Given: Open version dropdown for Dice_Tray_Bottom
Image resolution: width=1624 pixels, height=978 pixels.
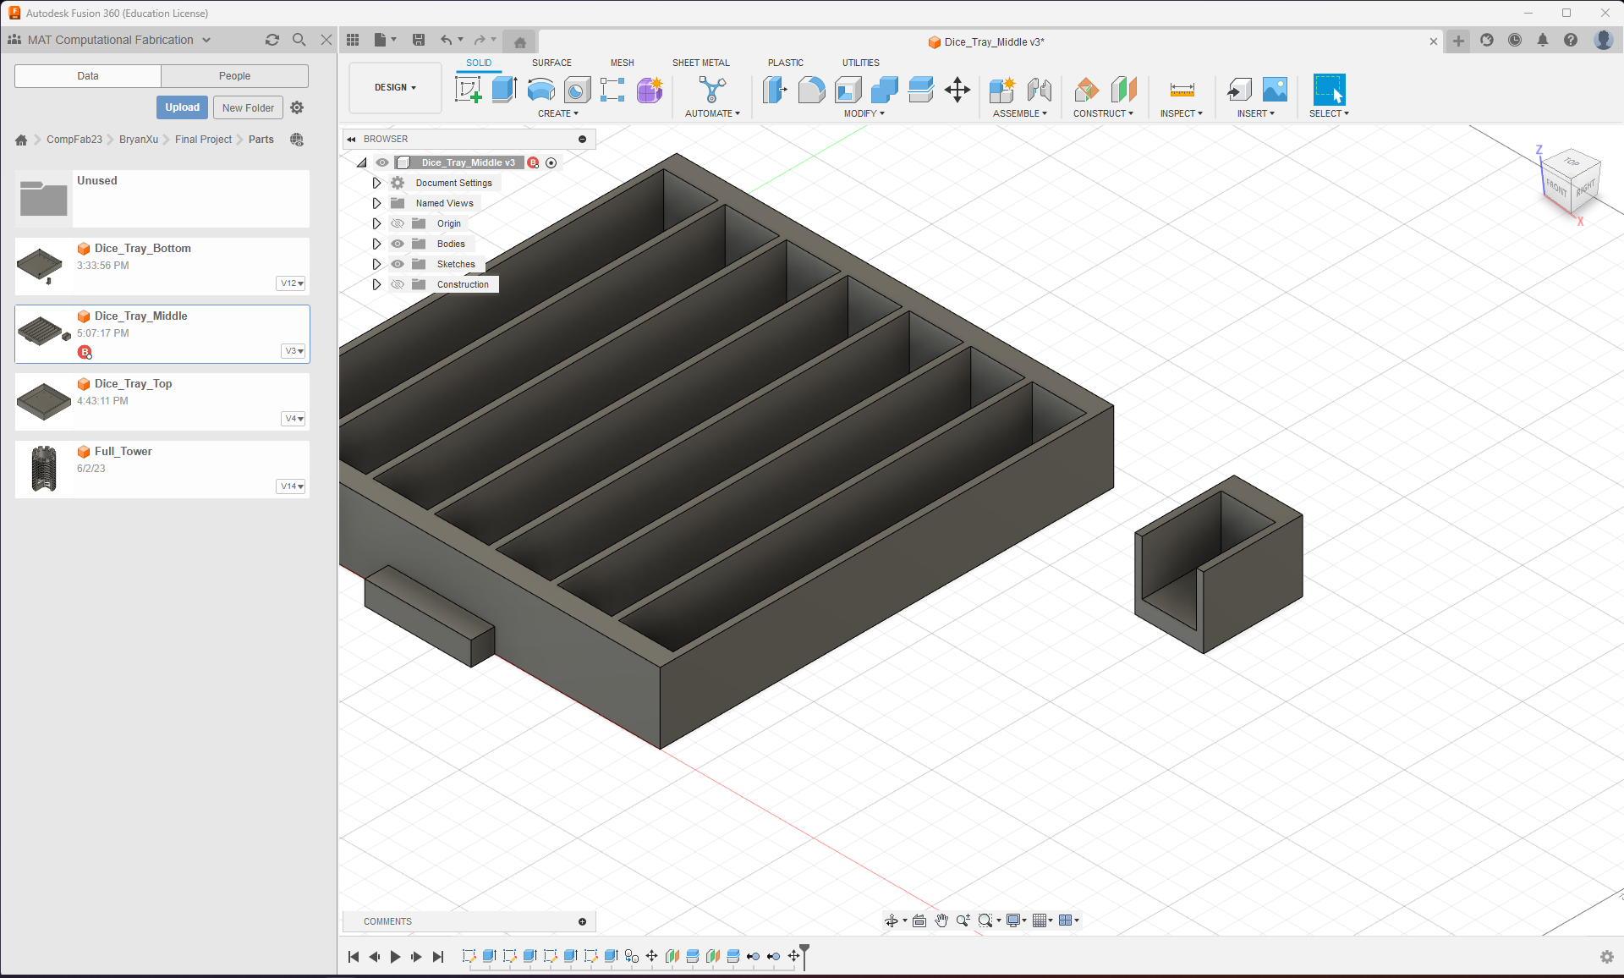Looking at the screenshot, I should (291, 283).
